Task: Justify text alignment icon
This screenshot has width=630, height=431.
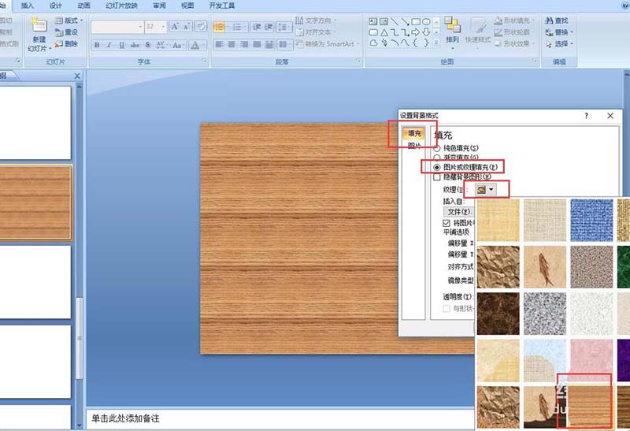Action: 258,44
